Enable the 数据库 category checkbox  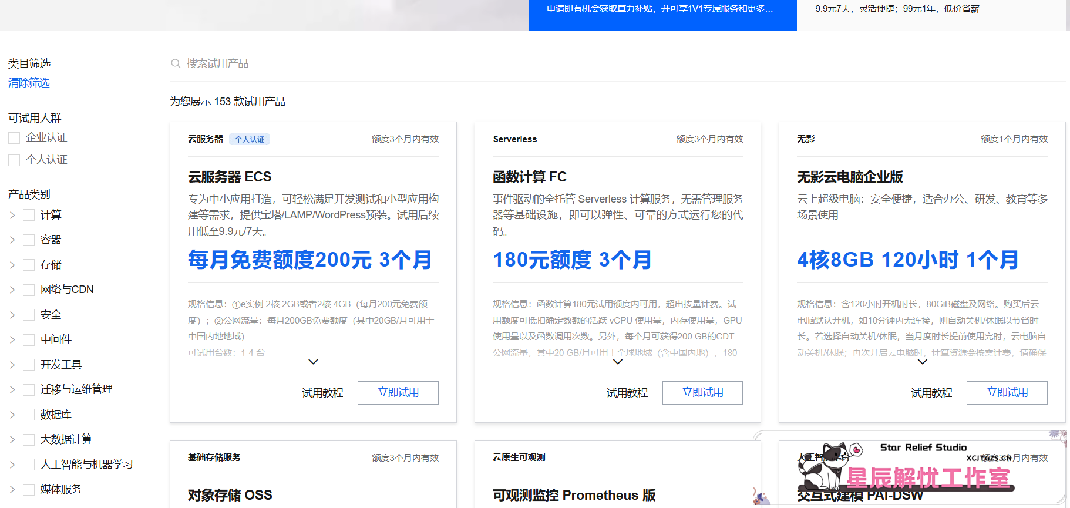[x=29, y=415]
